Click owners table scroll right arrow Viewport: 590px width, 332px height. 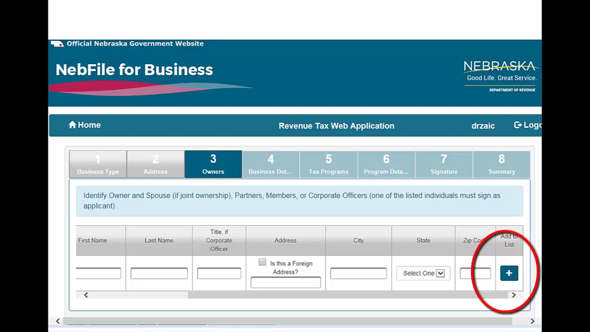click(x=513, y=295)
